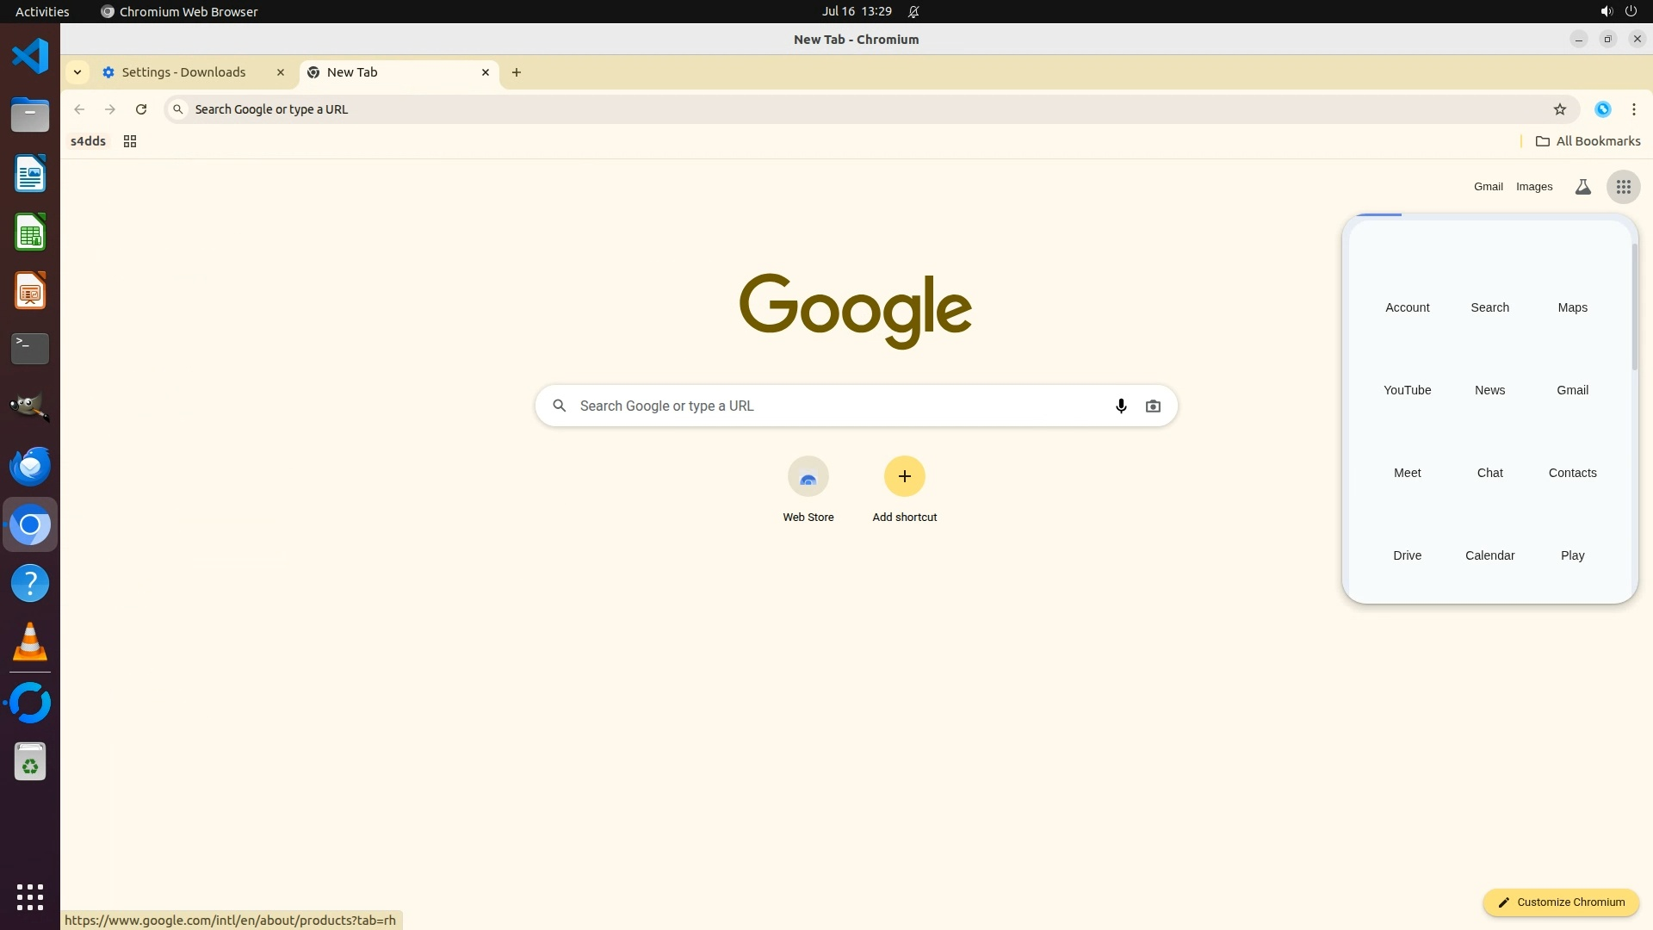The width and height of the screenshot is (1653, 930).
Task: Bookmark this tab with star icon
Action: pos(1559,109)
